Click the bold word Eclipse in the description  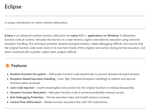coord(9,35)
